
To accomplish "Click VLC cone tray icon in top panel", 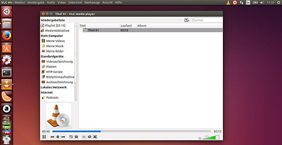I will [228, 3].
